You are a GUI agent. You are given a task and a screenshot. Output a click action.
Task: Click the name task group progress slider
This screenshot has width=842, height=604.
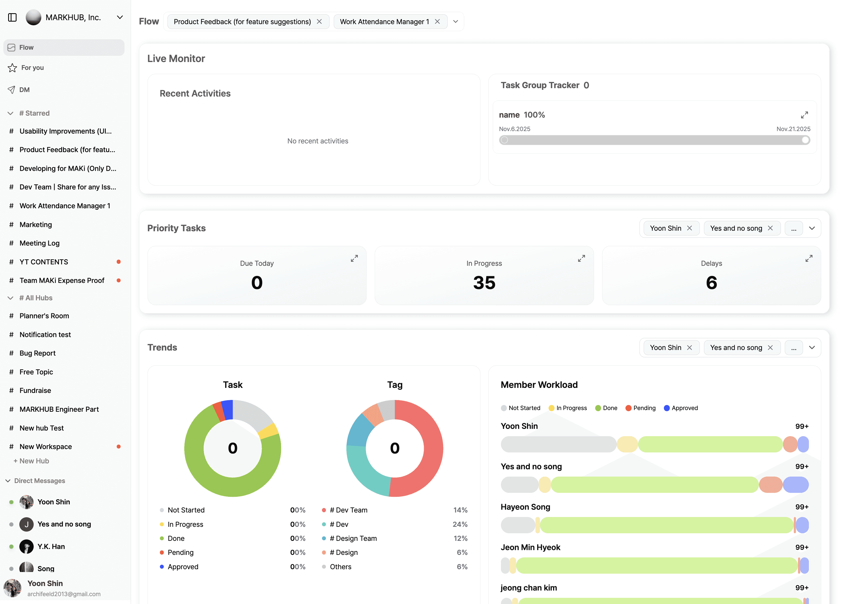click(654, 140)
